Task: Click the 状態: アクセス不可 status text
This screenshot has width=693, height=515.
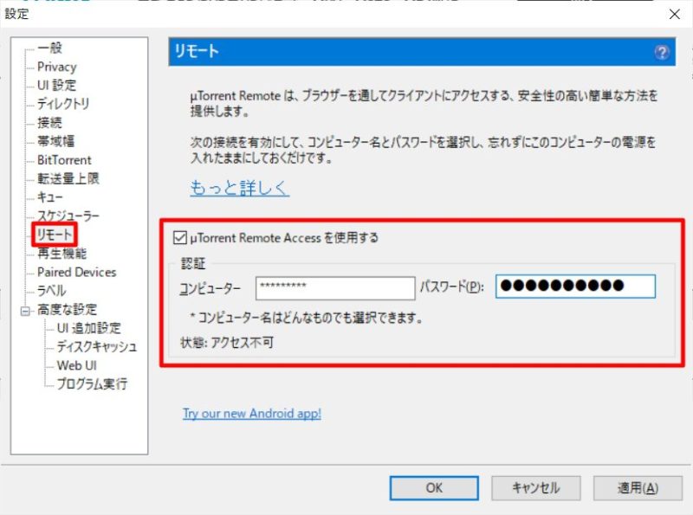Action: (x=227, y=342)
